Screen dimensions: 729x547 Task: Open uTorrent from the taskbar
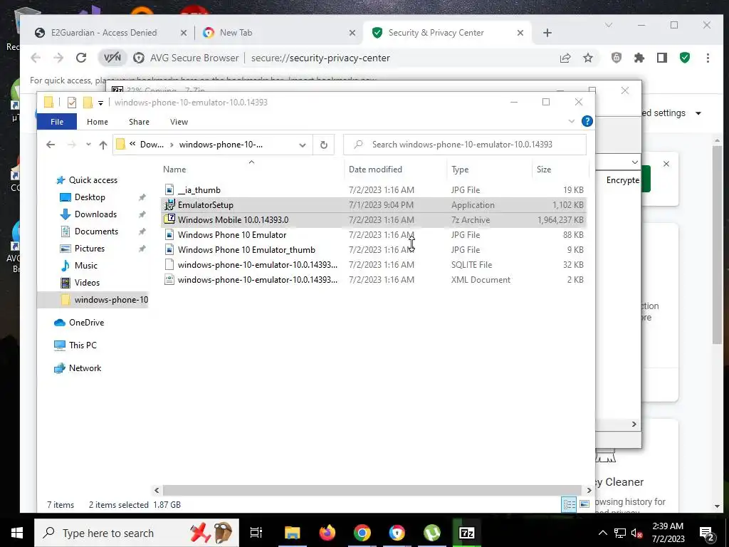coord(432,533)
